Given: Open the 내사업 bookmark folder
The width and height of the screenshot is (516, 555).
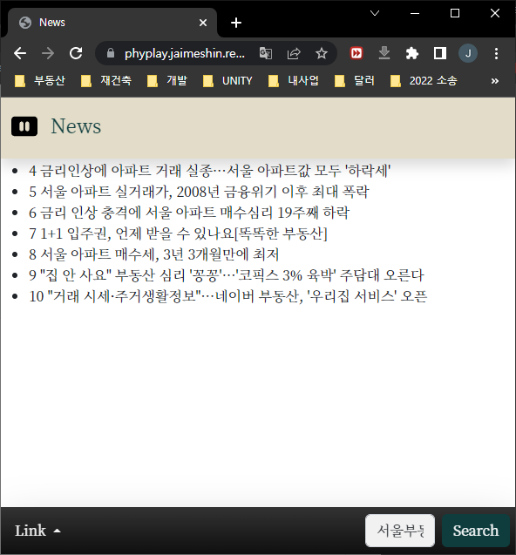Looking at the screenshot, I should 293,81.
